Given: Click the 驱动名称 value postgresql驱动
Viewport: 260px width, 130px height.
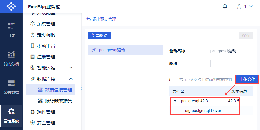Looking at the screenshot, I should [x=223, y=51].
